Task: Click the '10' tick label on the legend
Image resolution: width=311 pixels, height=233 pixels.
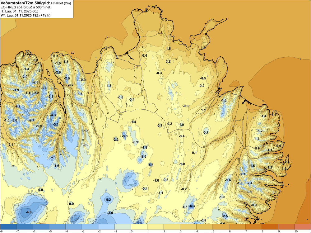Action: pyautogui.click(x=296, y=231)
